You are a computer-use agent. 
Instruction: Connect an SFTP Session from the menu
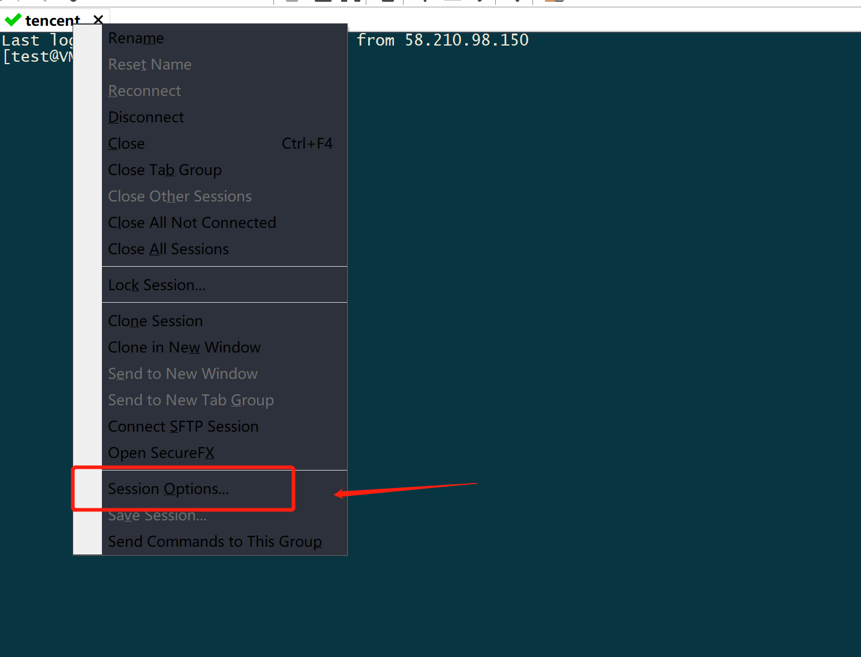pyautogui.click(x=183, y=426)
